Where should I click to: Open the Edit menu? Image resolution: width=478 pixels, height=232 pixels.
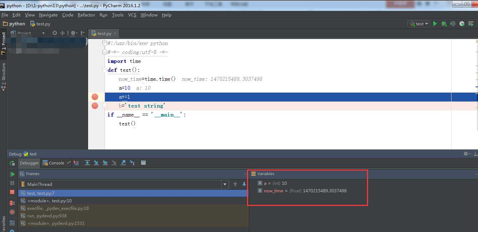pos(16,15)
